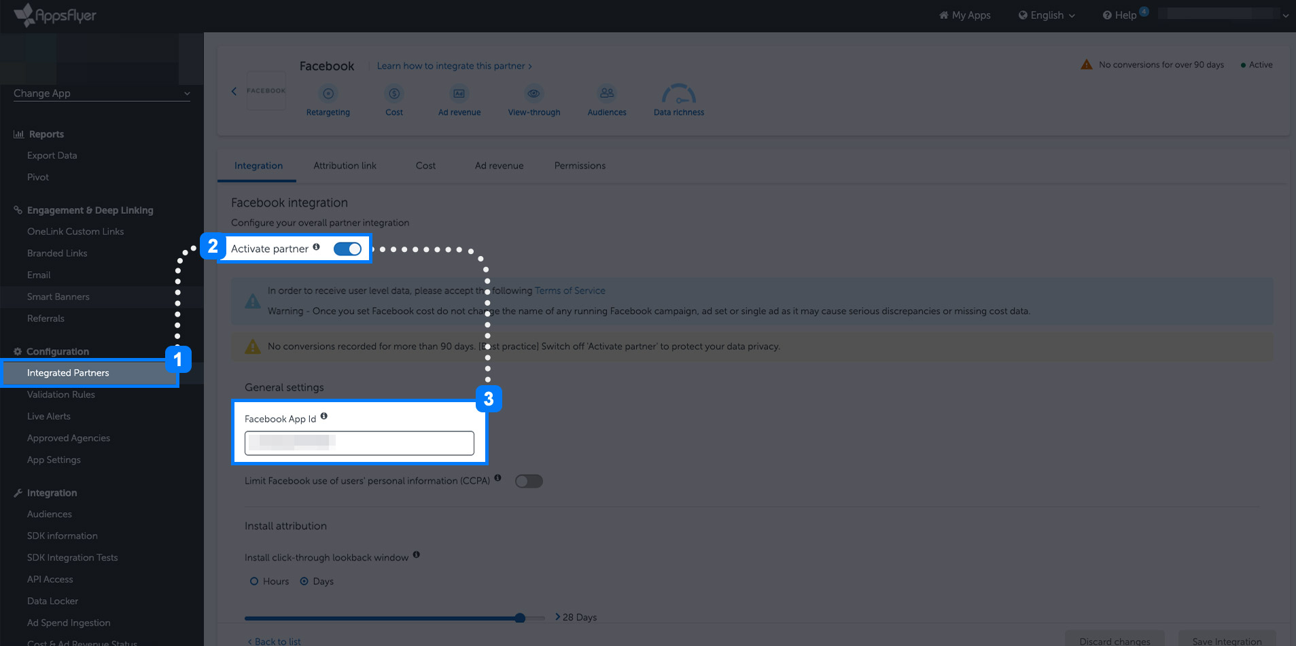The height and width of the screenshot is (646, 1296).
Task: Switch to the Integration tab
Action: point(258,166)
